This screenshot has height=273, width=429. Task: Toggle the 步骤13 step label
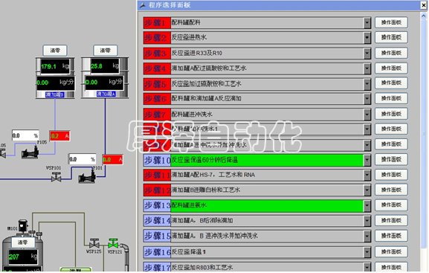pos(157,205)
